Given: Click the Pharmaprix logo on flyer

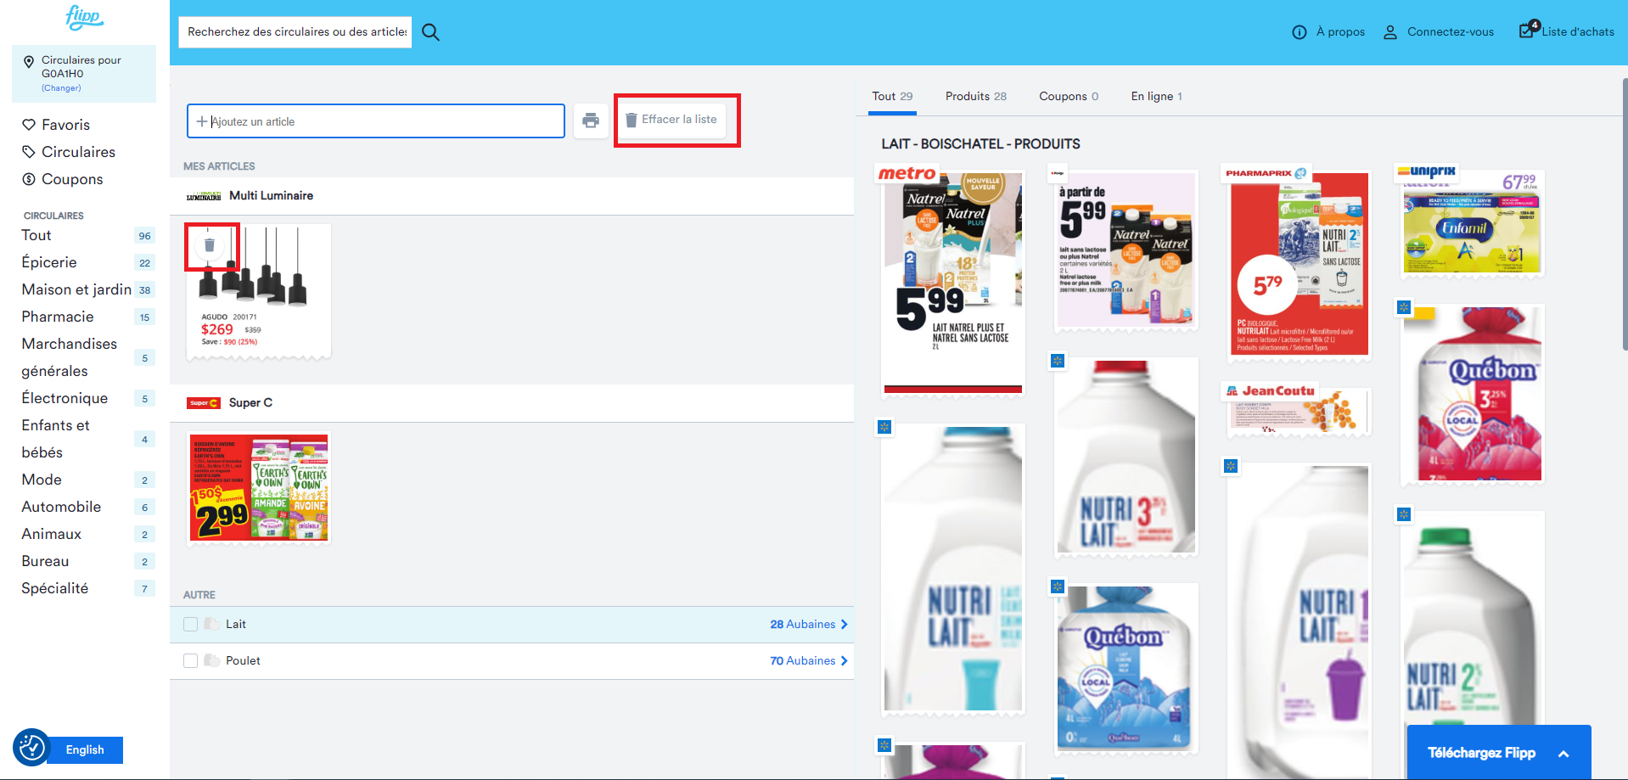Looking at the screenshot, I should [x=1266, y=173].
